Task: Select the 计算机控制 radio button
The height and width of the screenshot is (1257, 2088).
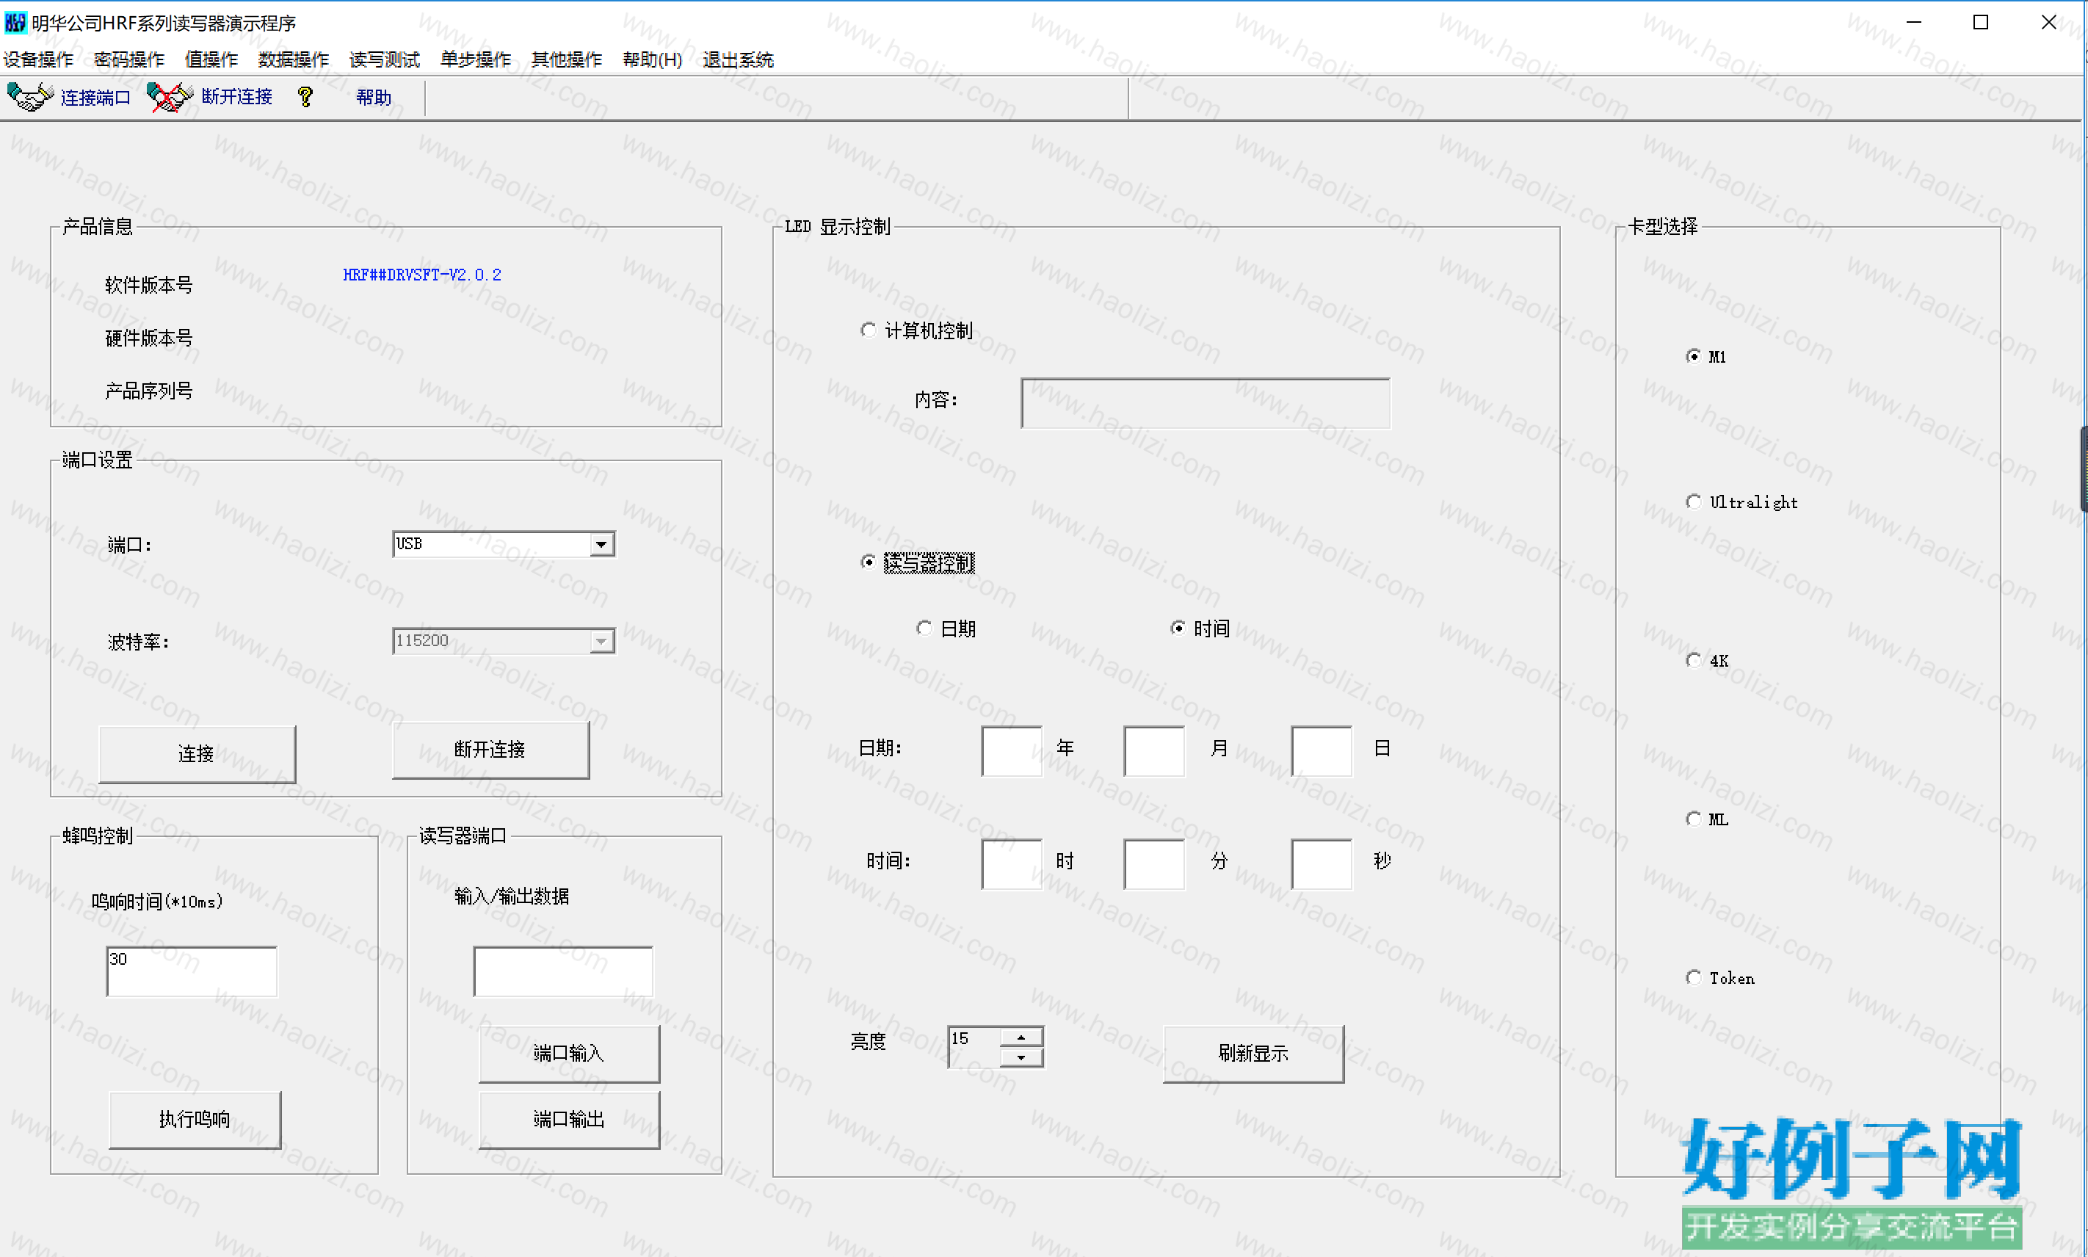Action: coord(868,330)
